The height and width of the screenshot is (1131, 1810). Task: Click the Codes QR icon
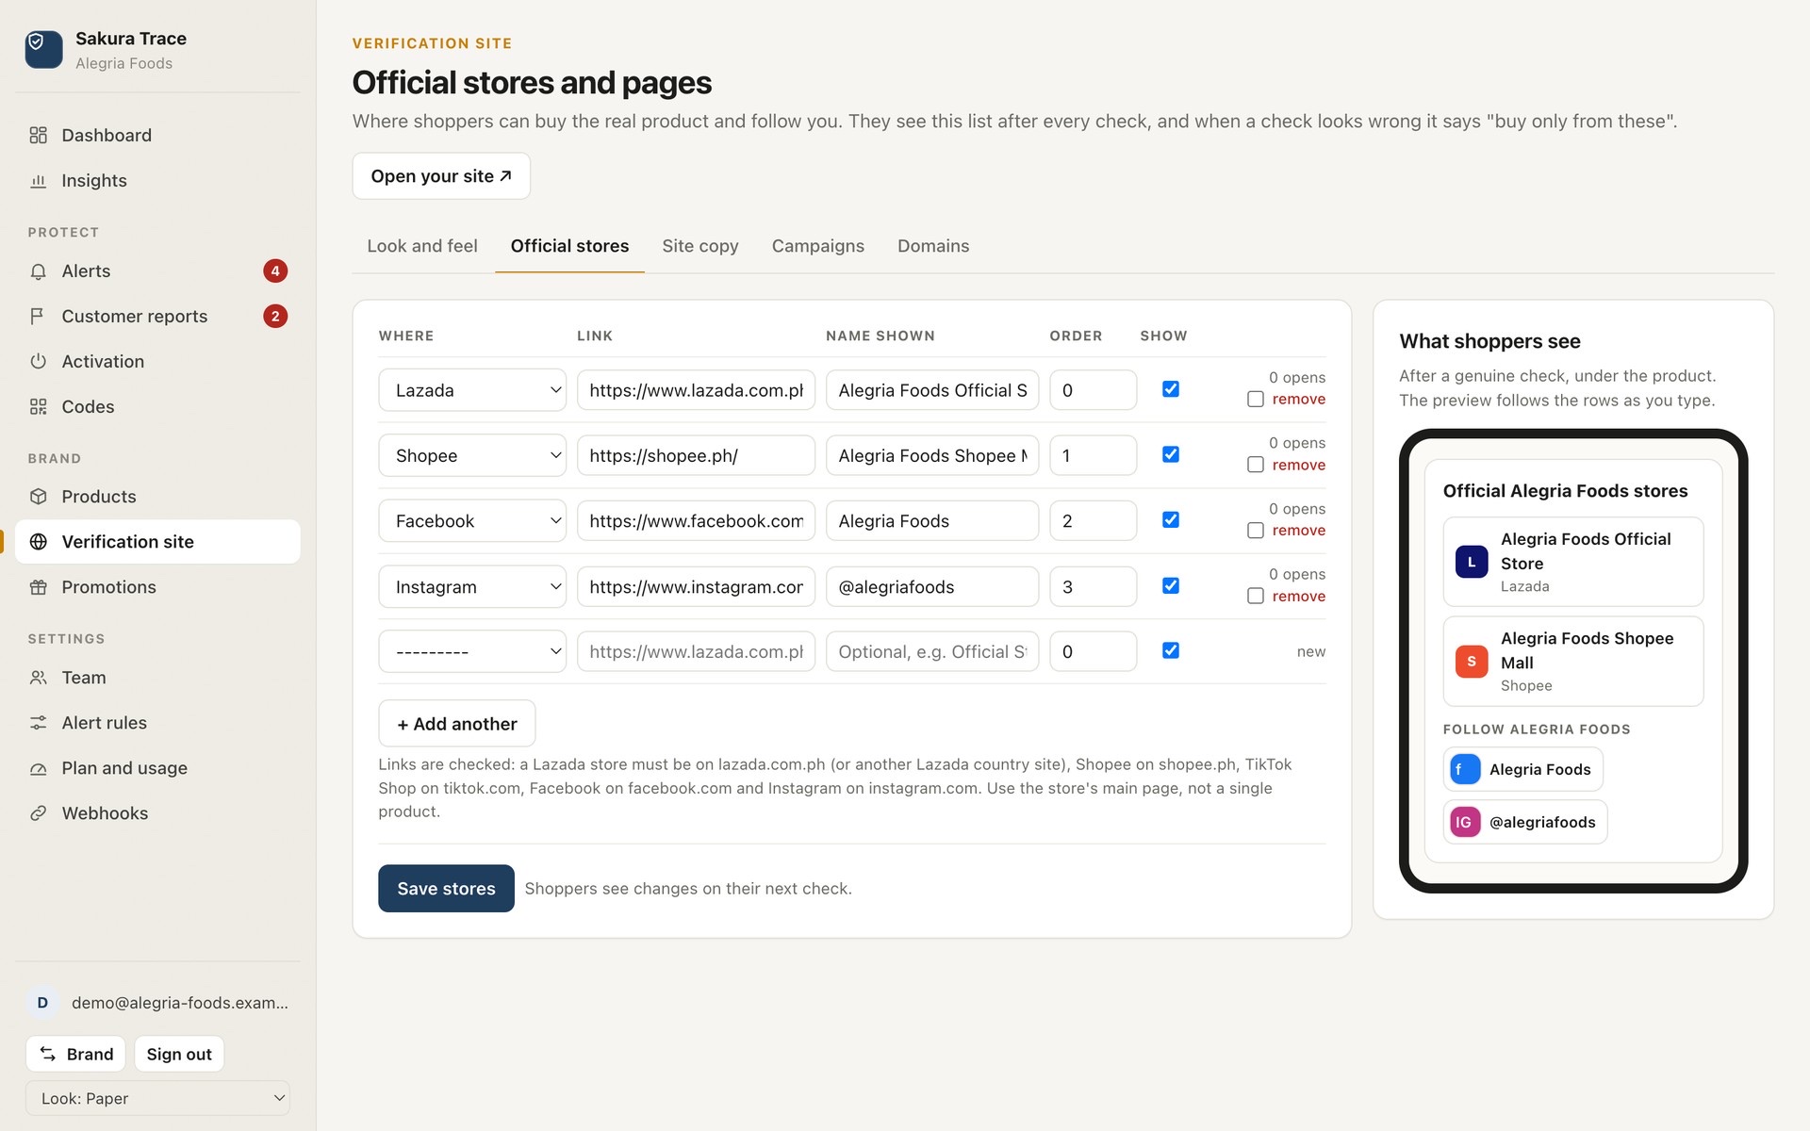[38, 406]
